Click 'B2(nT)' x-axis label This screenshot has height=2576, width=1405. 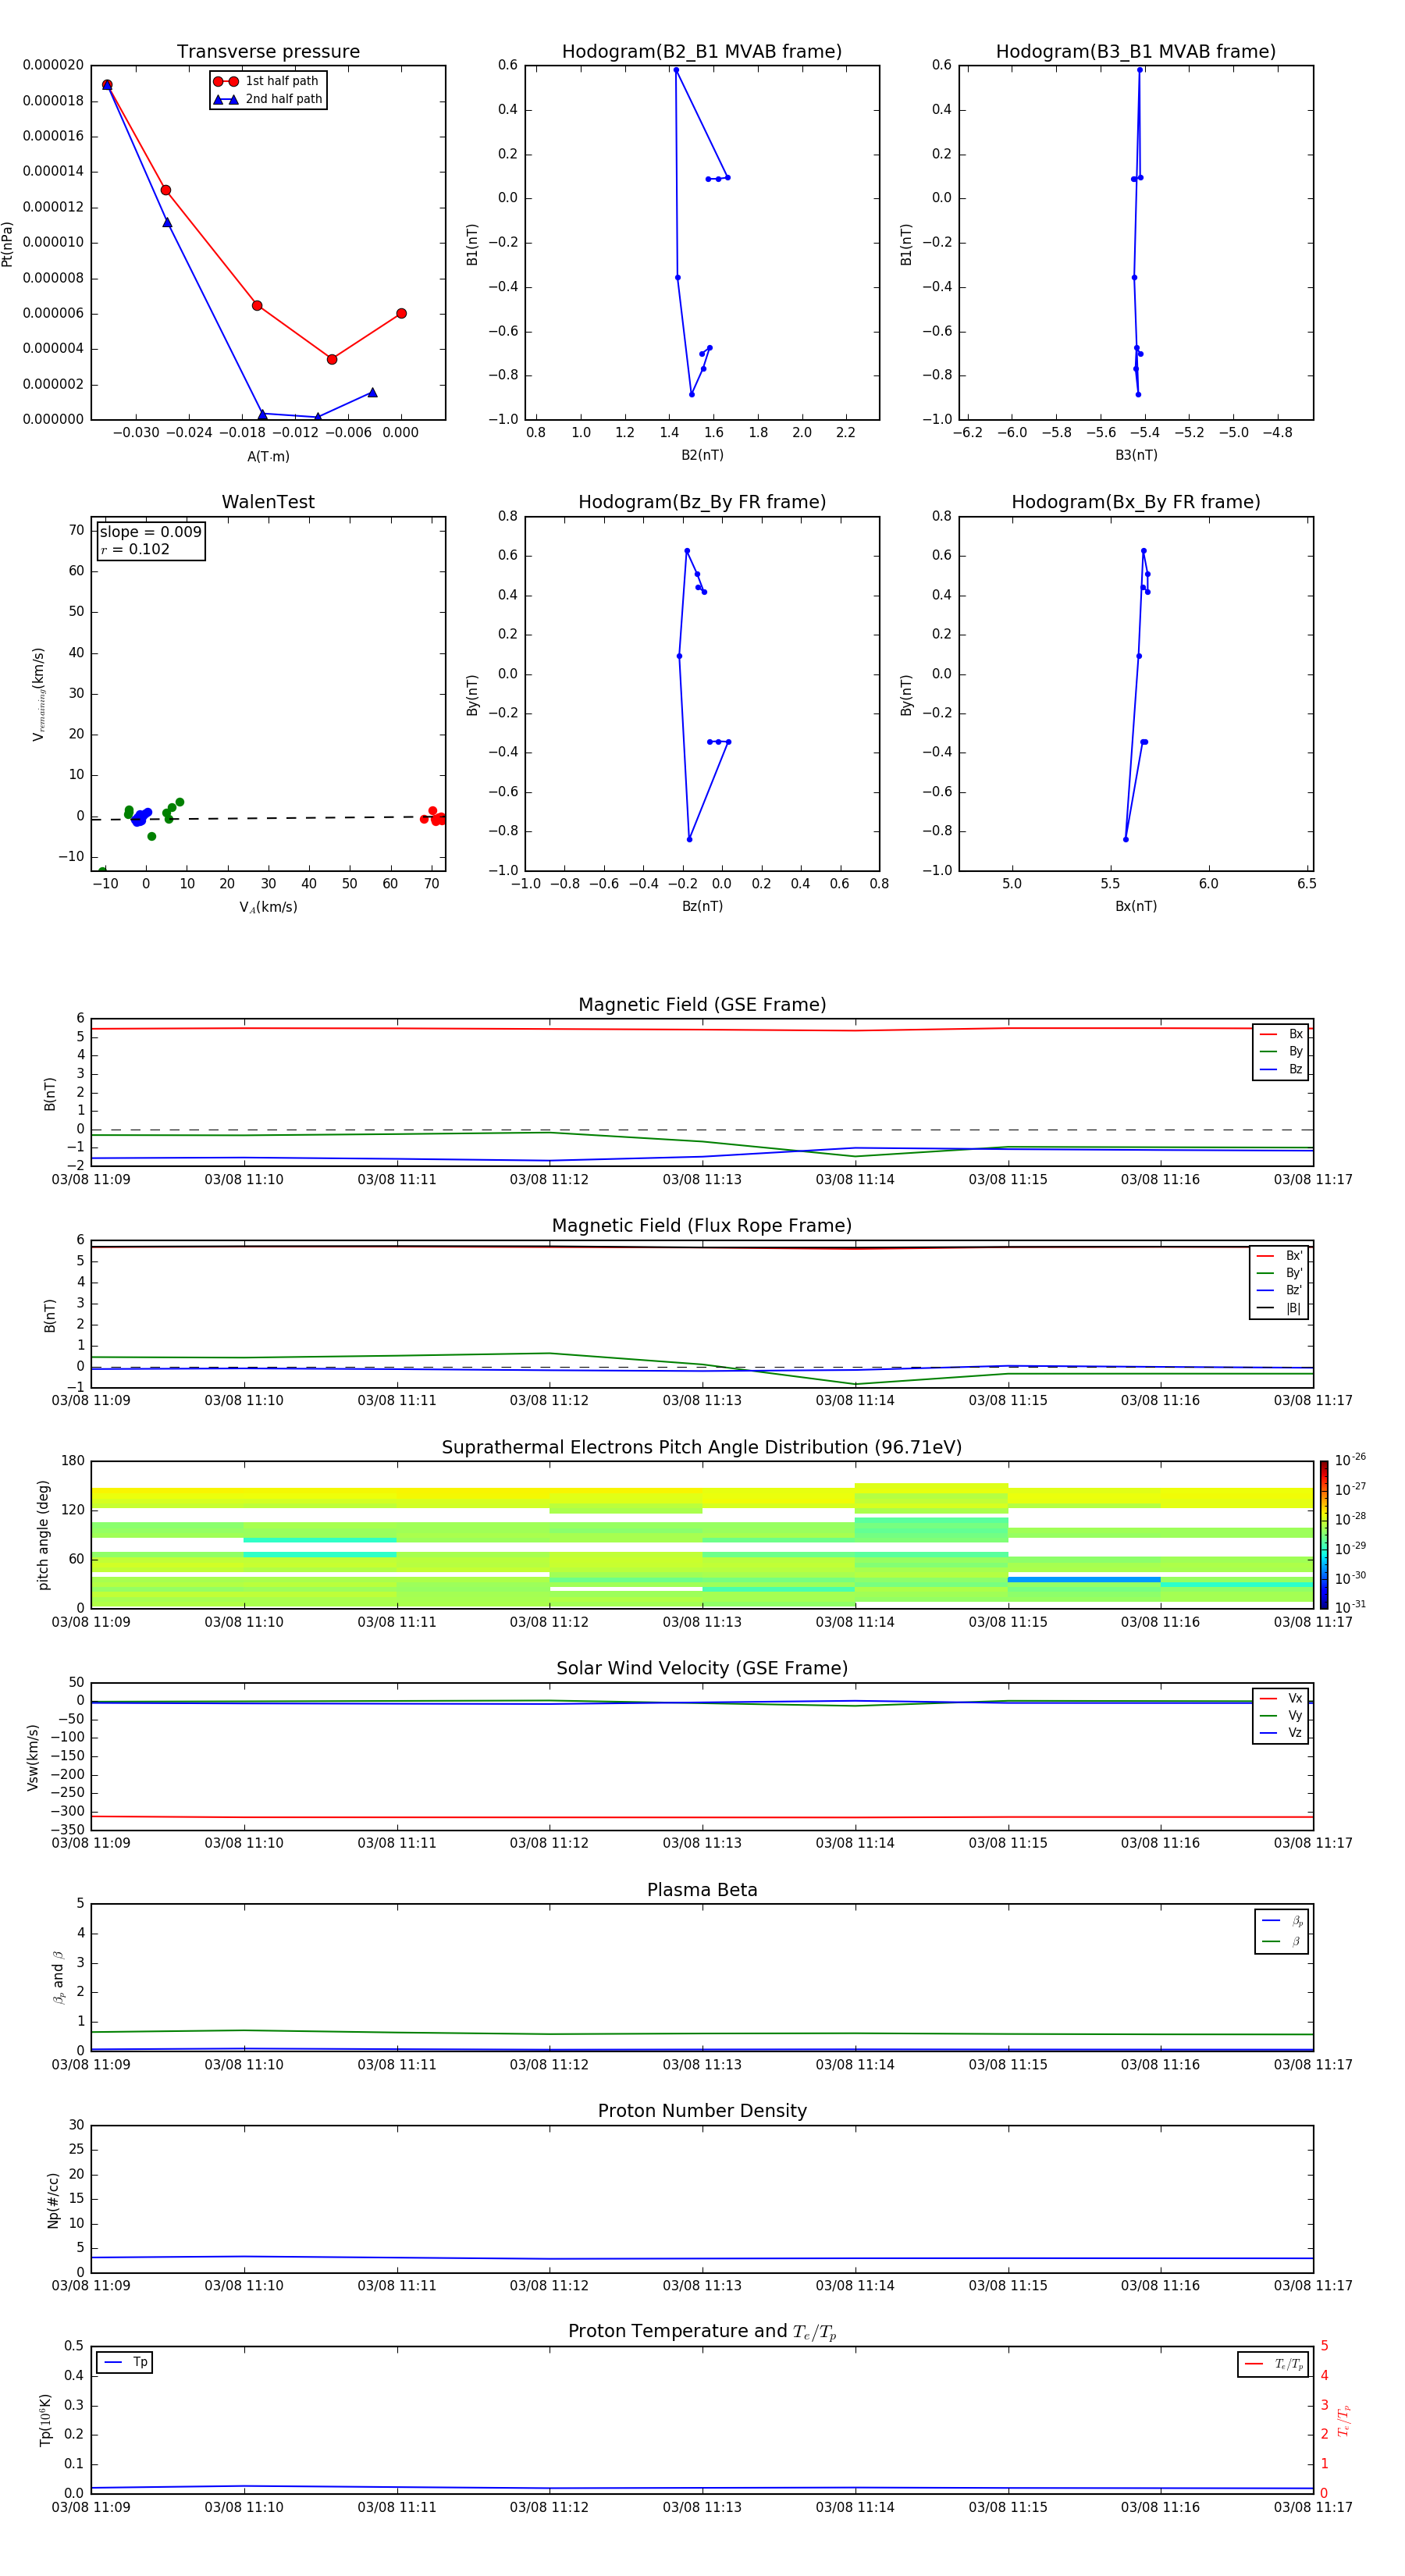click(702, 455)
